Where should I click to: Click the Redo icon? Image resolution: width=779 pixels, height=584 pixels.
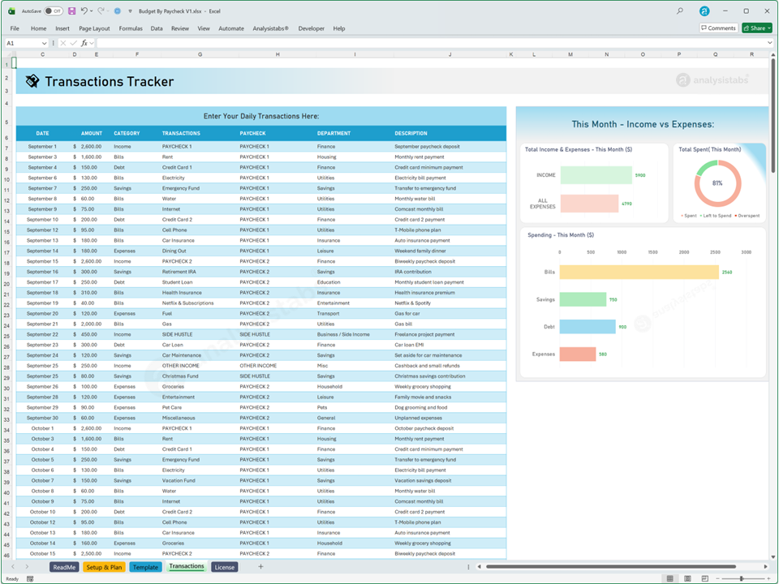click(x=102, y=11)
